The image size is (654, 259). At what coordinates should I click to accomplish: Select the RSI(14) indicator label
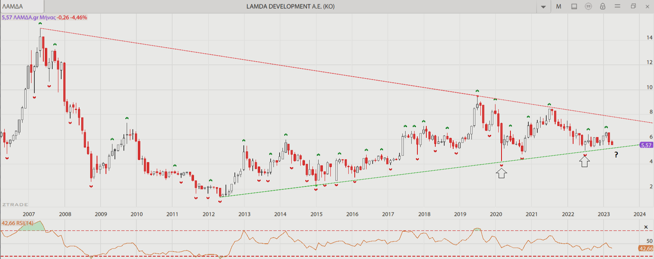pos(18,223)
